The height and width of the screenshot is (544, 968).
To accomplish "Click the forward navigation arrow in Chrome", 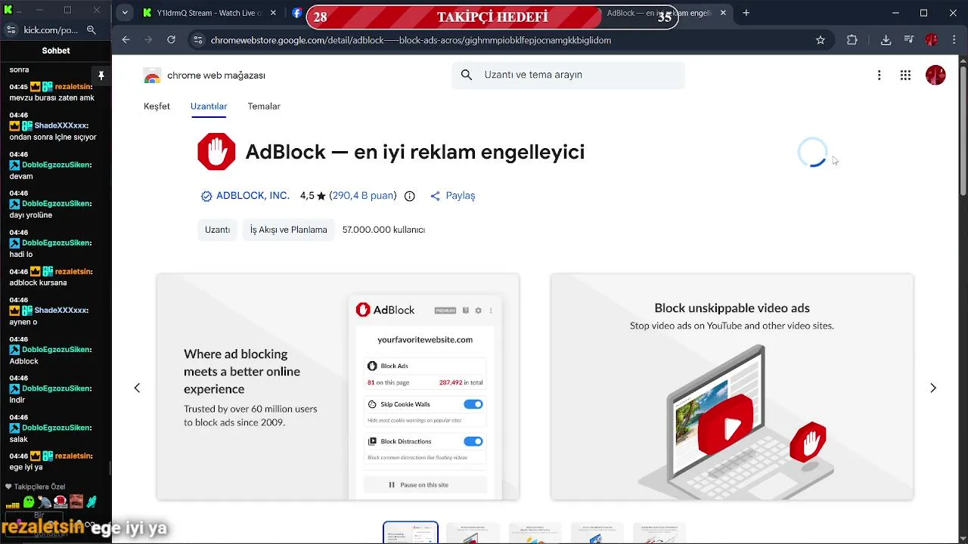I will [x=148, y=40].
